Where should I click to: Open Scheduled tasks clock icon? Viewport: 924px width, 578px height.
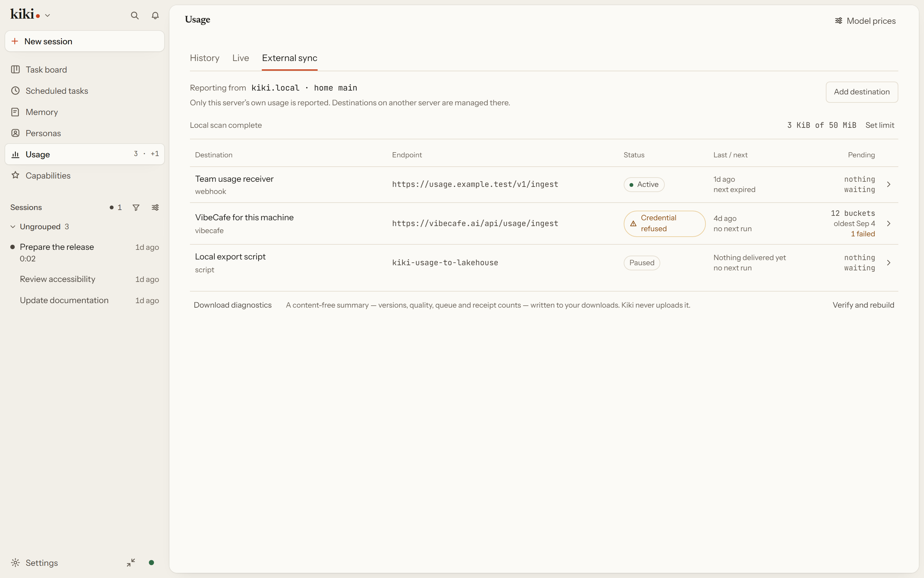click(x=15, y=91)
